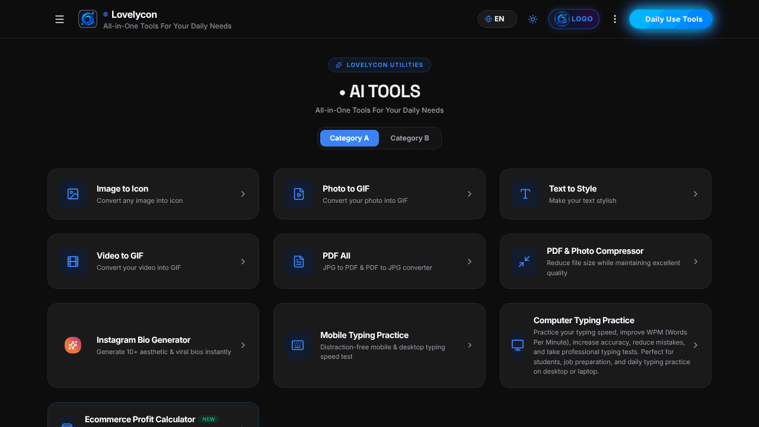Click the Instagram Bio Generator sparkle icon

(73, 345)
